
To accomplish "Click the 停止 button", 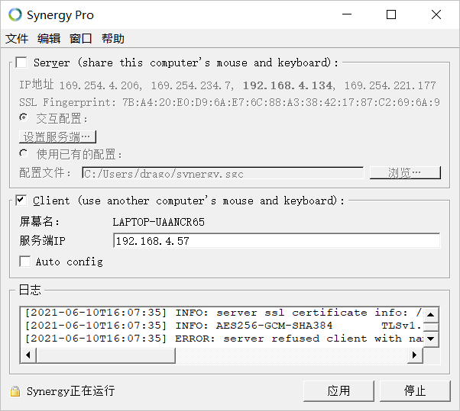I will (x=415, y=391).
